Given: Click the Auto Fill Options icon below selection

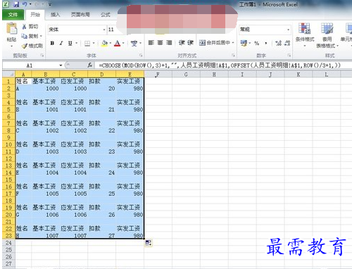Looking at the screenshot, I should pos(149,243).
